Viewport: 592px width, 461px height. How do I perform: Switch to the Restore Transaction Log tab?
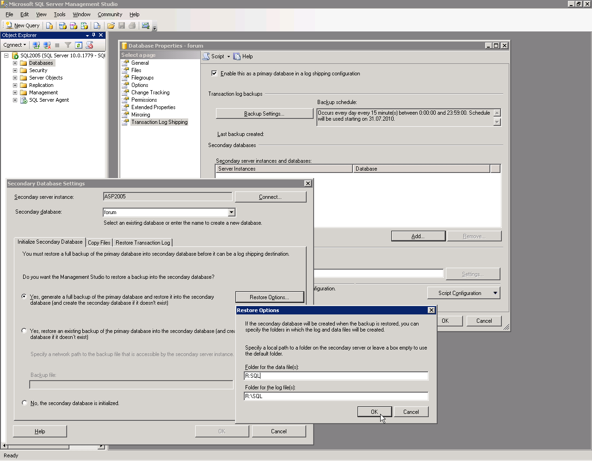(143, 243)
